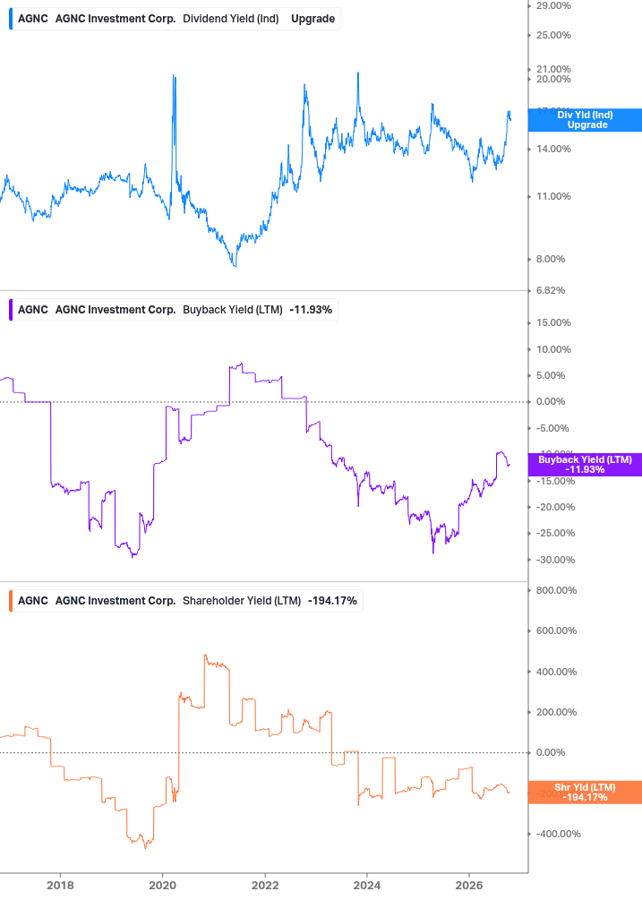Click AGNC Investment Corp. name in Dividend legend
Image resolution: width=642 pixels, height=900 pixels.
tap(116, 19)
